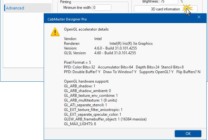Click the GL_MAX_LIGHTS: 8 line
The height and width of the screenshot is (140, 208).
80,124
